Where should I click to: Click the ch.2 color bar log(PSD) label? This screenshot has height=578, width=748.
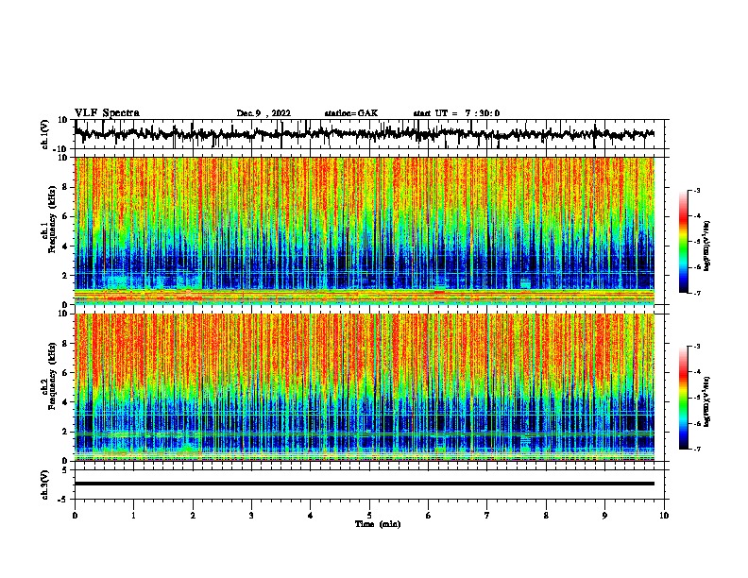coord(706,402)
